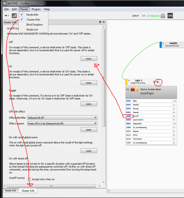This screenshot has width=184, height=198.
Task: Click the light bulb device icon
Action: 137,89
